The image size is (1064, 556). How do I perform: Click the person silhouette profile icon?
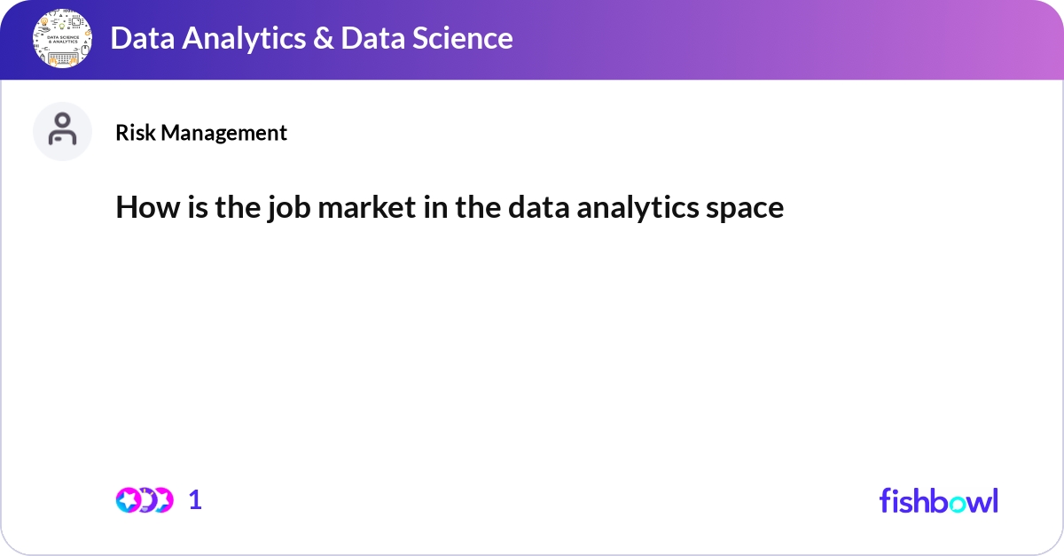62,131
